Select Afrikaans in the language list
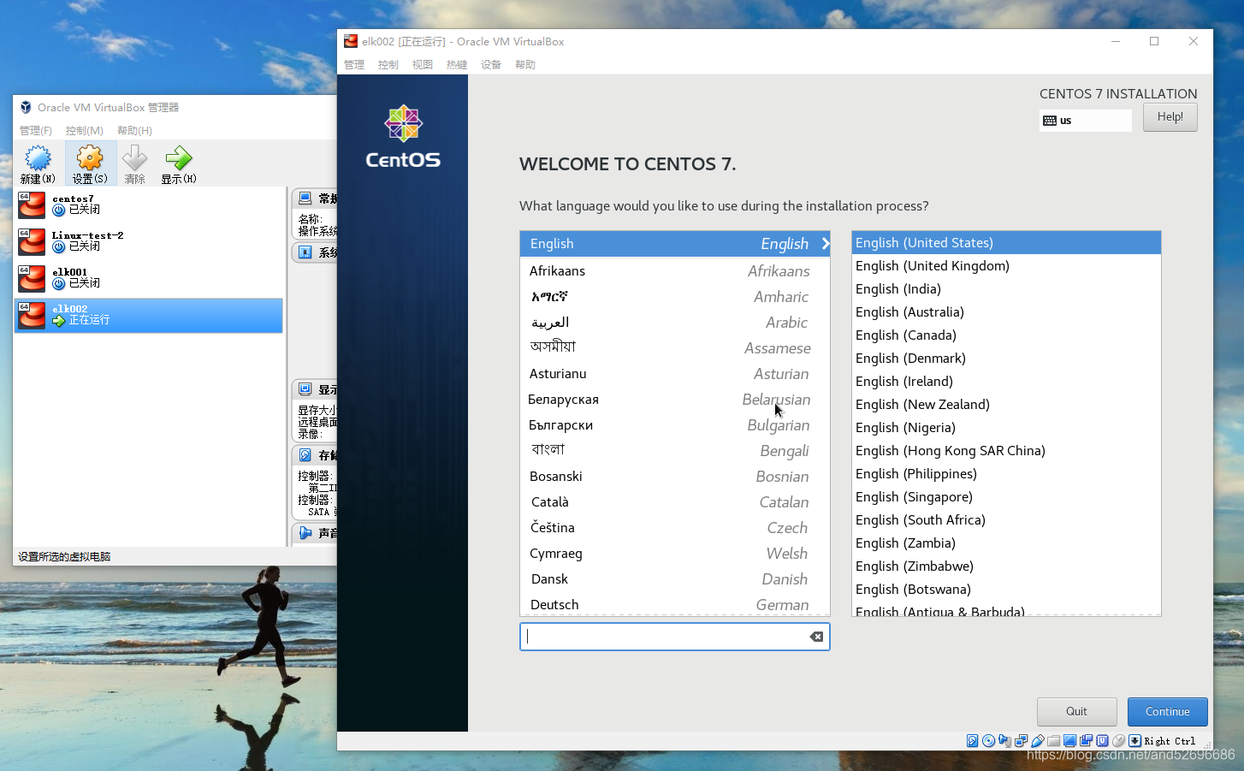This screenshot has height=771, width=1244. pos(675,271)
